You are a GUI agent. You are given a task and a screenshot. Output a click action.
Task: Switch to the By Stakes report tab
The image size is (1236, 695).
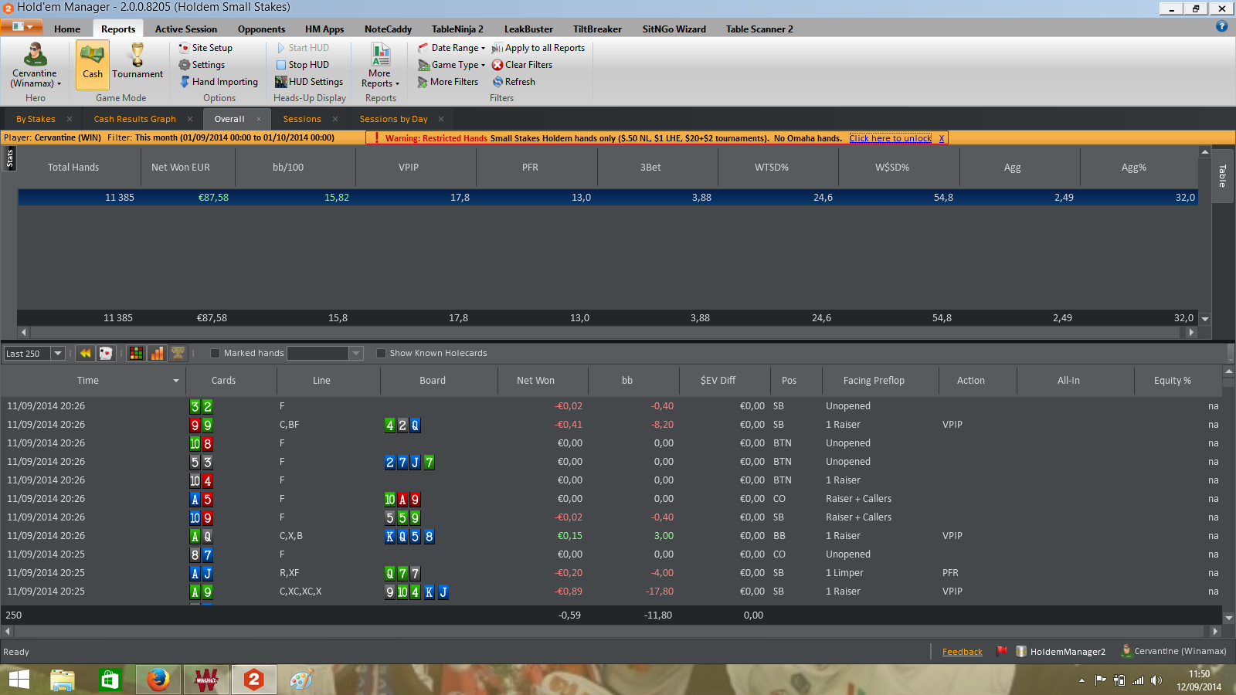36,119
